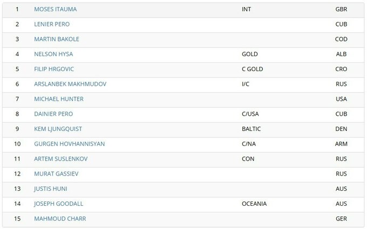This screenshot has height=229, width=367.
Task: Select the rank number 15 cell
Action: (x=17, y=219)
